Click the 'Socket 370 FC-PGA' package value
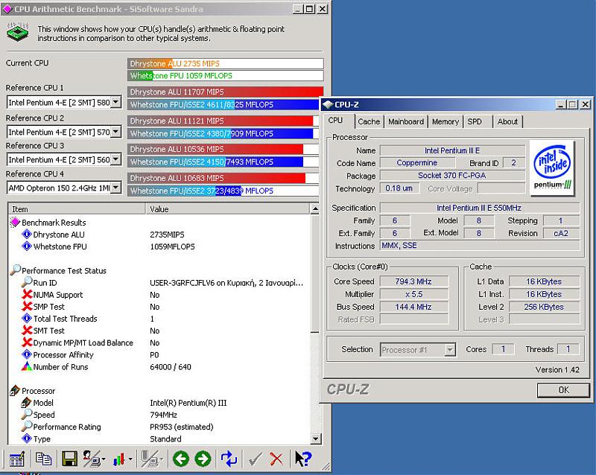 pos(451,175)
